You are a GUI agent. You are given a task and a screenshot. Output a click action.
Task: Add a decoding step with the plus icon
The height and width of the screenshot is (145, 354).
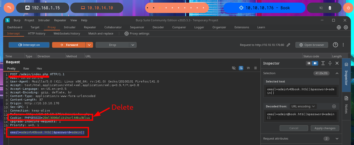(334, 106)
